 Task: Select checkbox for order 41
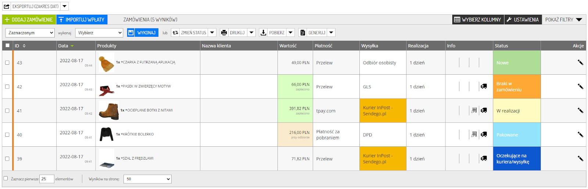[7, 111]
